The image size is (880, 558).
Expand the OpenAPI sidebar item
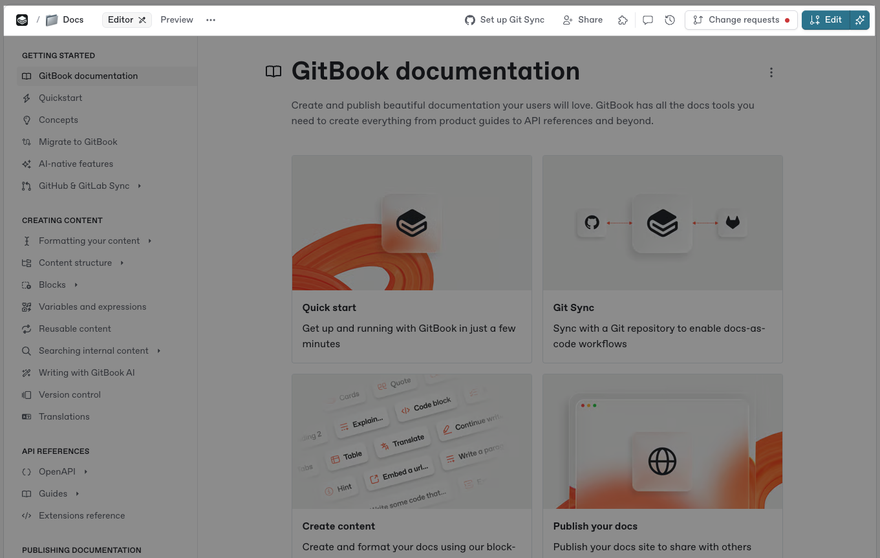(x=86, y=472)
